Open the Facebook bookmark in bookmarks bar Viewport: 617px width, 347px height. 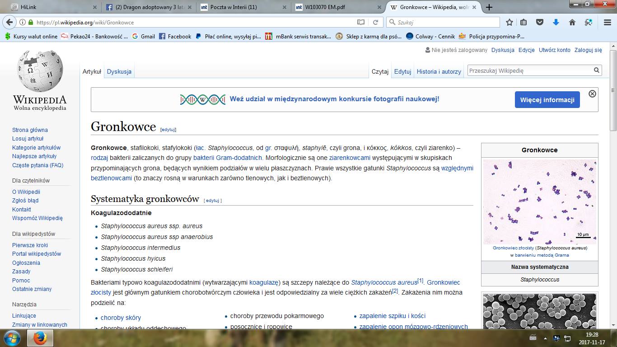point(175,37)
